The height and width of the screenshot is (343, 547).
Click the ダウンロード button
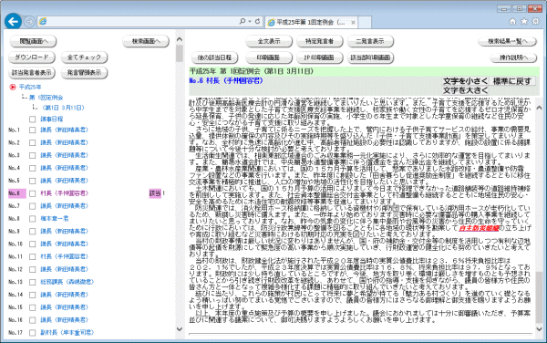32,57
